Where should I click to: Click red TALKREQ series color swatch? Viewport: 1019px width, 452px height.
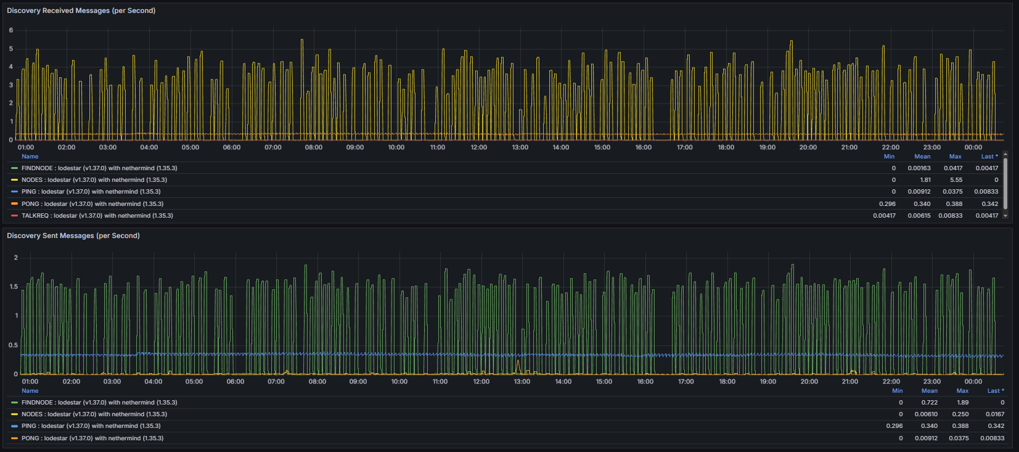pos(14,216)
